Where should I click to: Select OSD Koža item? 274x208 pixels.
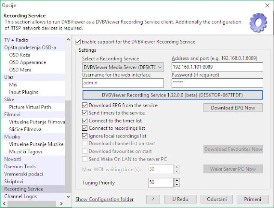click(20, 55)
